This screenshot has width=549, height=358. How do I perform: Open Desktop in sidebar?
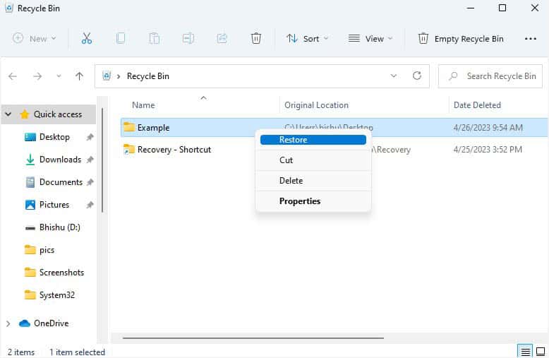[54, 137]
